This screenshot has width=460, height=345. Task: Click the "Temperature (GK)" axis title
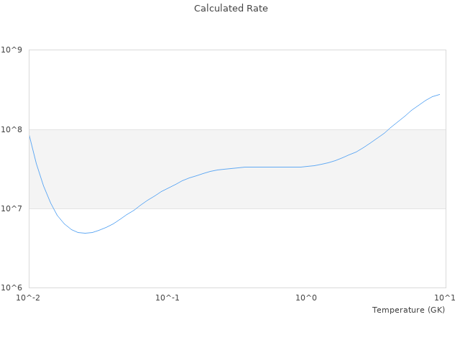point(408,310)
